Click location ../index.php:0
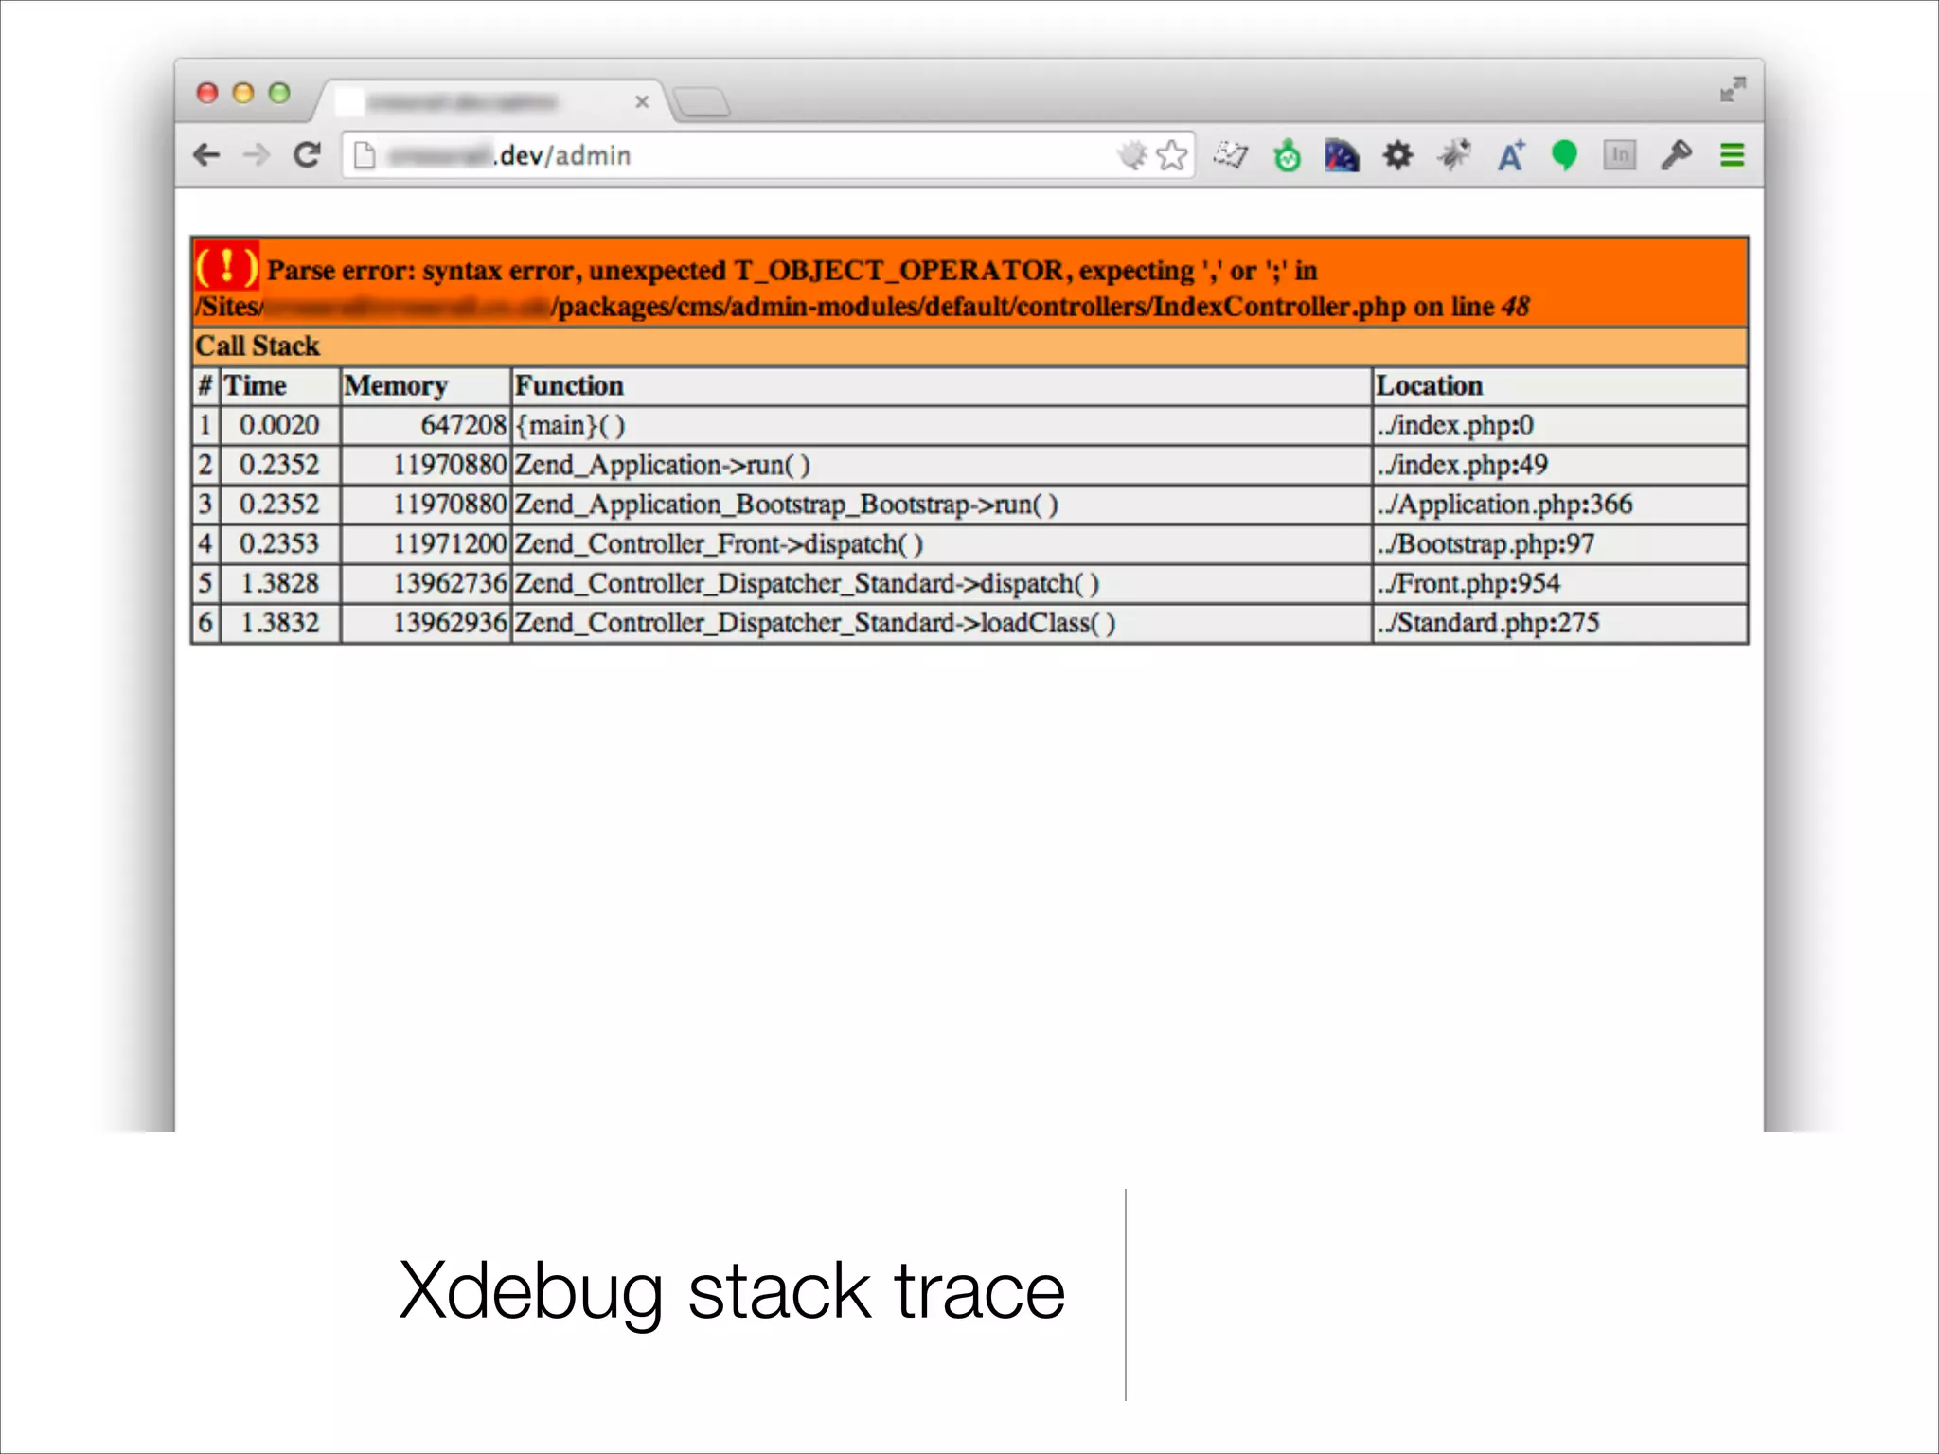1939x1454 pixels. click(x=1454, y=426)
